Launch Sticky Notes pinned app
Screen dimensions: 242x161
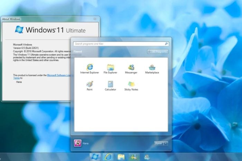pos(131,86)
